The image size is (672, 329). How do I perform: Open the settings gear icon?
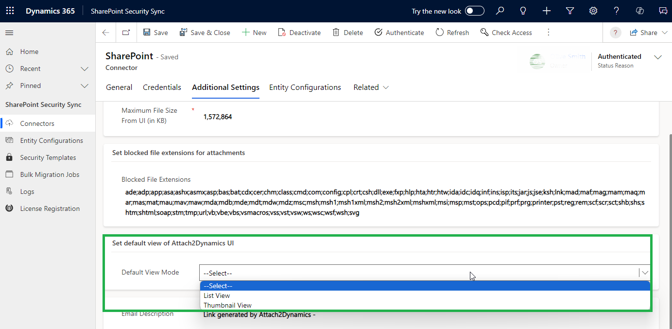point(593,11)
